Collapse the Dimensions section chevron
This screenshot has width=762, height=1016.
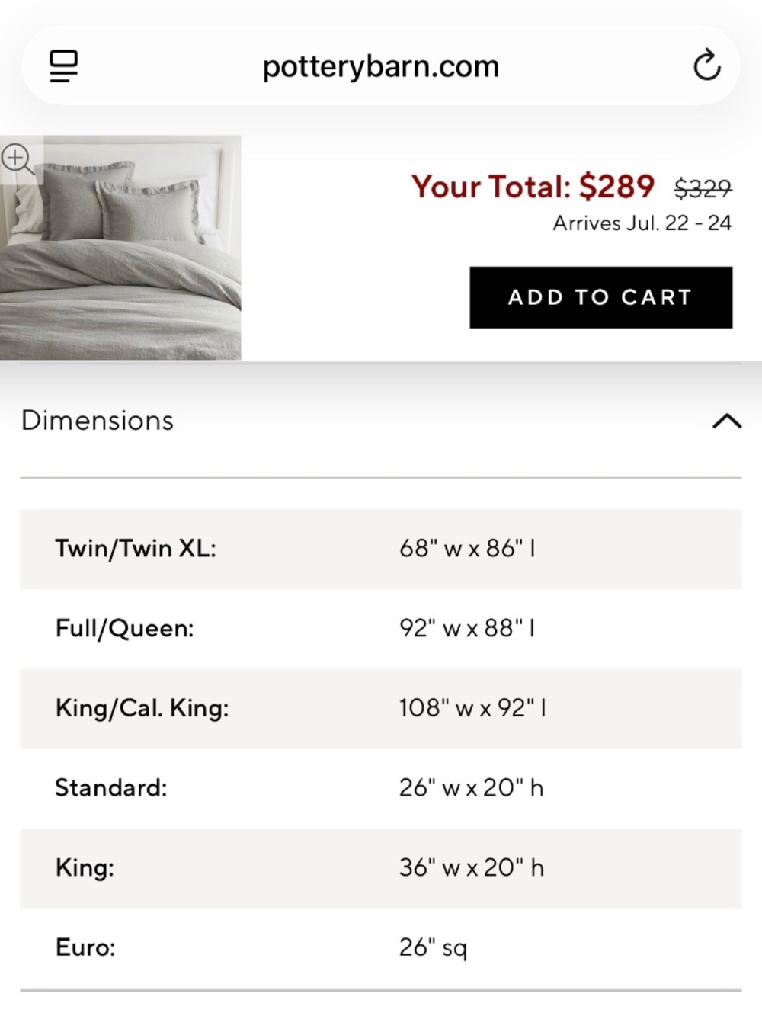point(727,421)
